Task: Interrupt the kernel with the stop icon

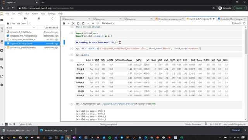Action: (93, 23)
